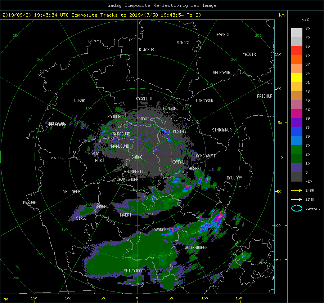The height and width of the screenshot is (303, 324).
Task: Click the RAICHUR city label
Action: [x=265, y=96]
